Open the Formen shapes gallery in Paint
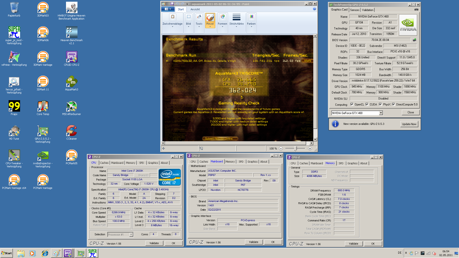The image size is (459, 258). [222, 20]
